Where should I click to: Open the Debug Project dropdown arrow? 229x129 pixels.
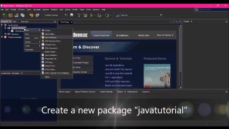[103, 15]
